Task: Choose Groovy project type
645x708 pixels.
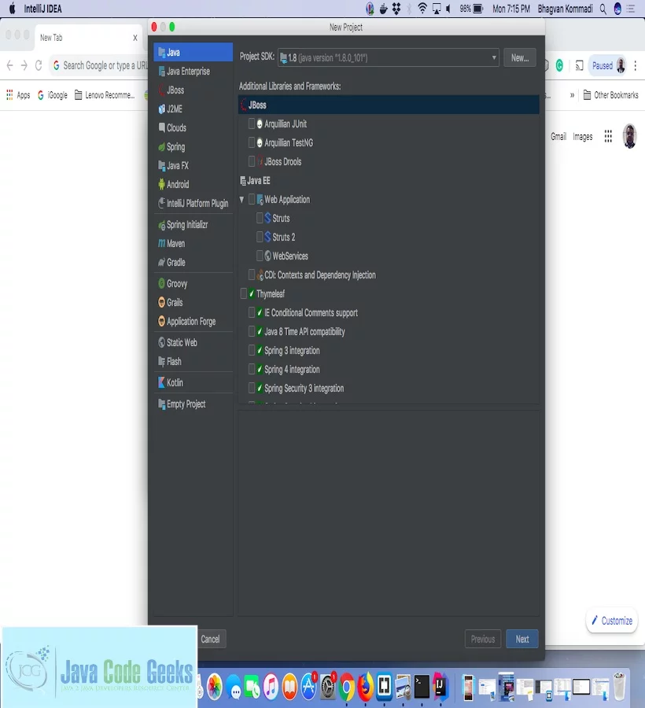Action: 193,283
